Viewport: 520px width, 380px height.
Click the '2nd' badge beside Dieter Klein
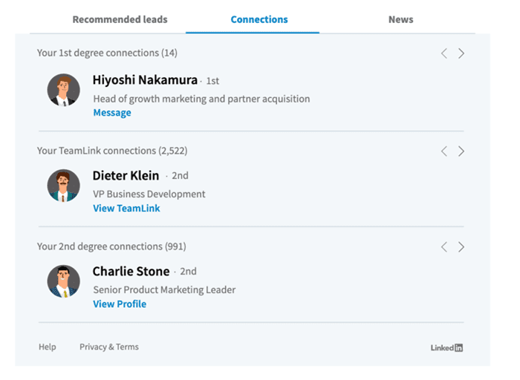[180, 176]
